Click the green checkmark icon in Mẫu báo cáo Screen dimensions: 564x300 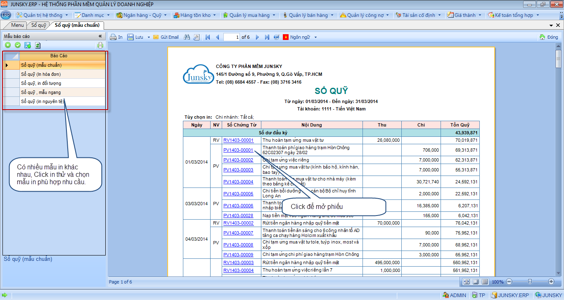point(18,45)
